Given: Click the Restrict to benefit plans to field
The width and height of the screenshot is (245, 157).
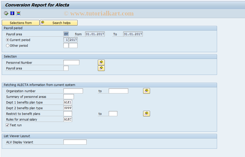Looking at the screenshot, I should 113,114.
